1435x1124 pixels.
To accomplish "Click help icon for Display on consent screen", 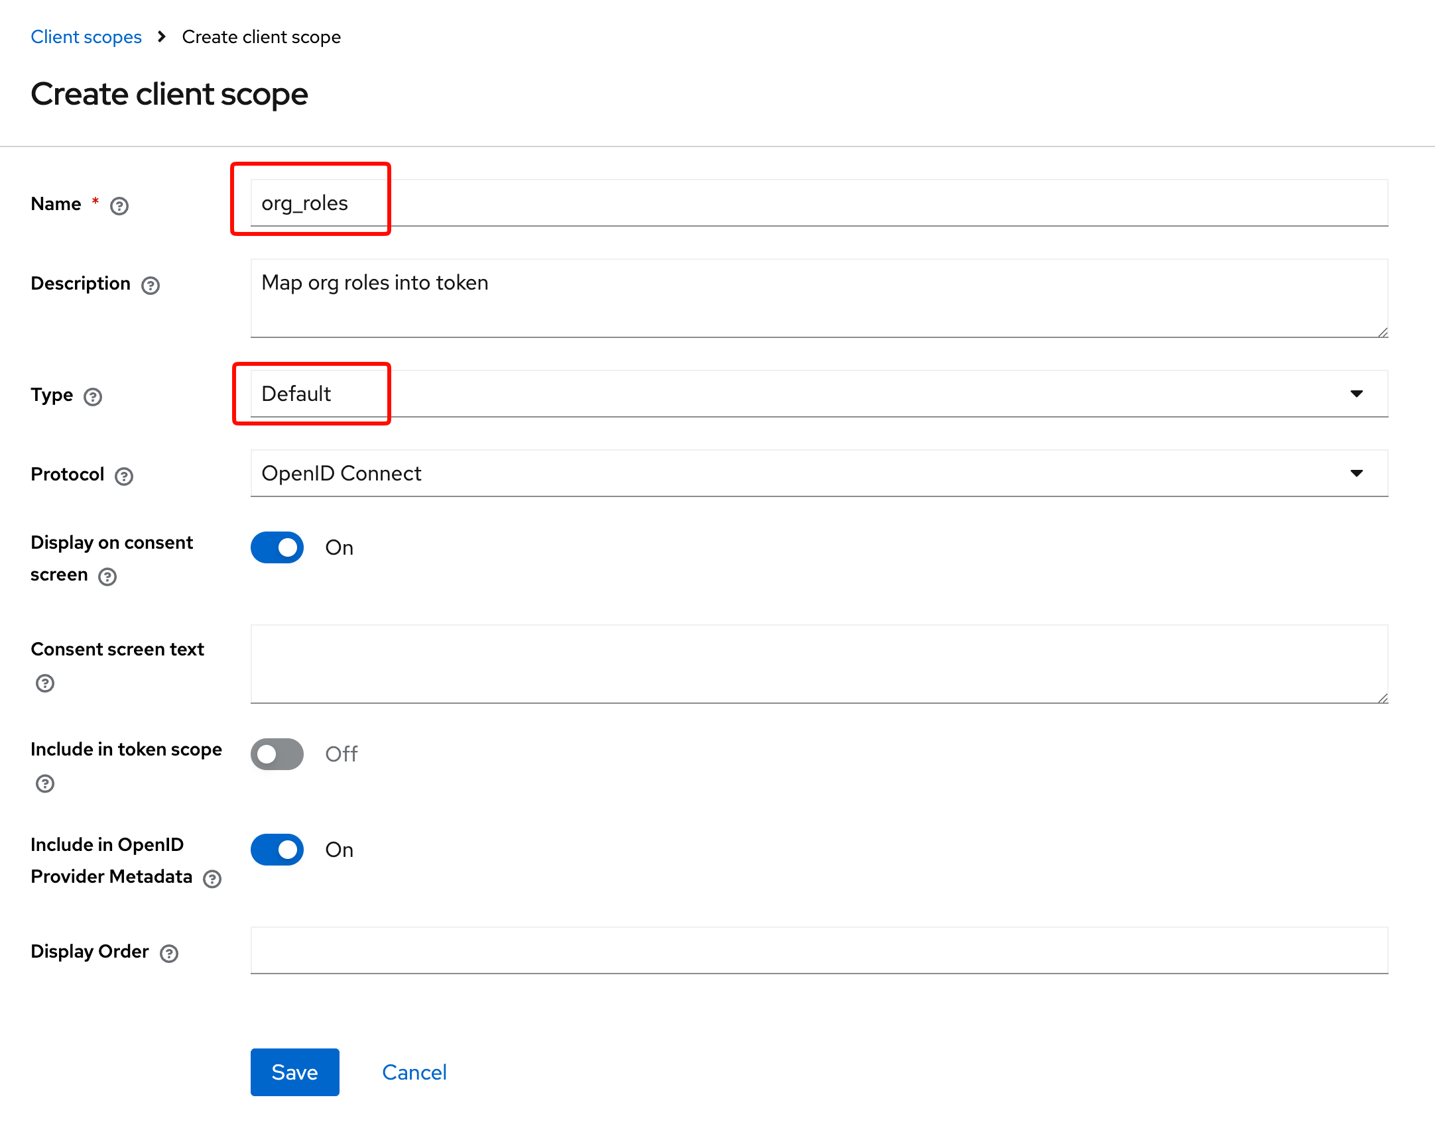I will (x=107, y=577).
